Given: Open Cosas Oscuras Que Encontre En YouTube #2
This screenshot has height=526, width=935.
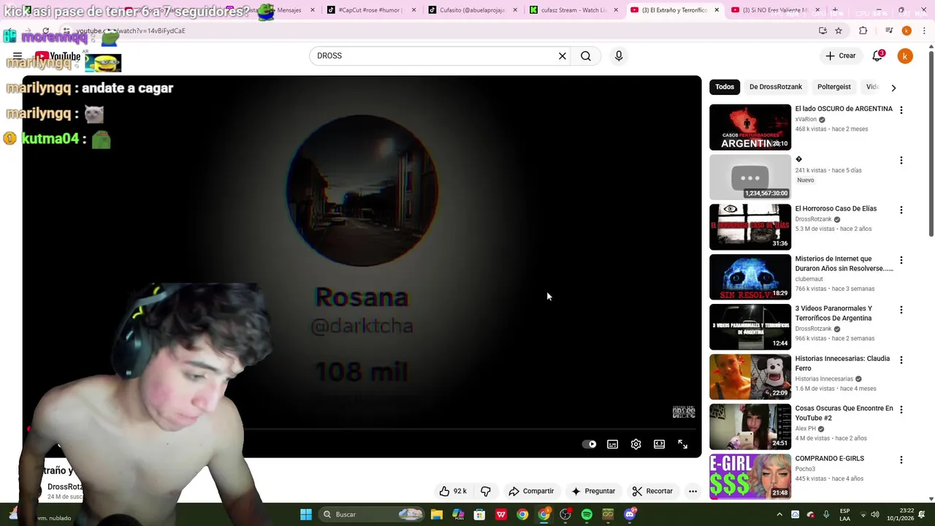Looking at the screenshot, I should [844, 413].
